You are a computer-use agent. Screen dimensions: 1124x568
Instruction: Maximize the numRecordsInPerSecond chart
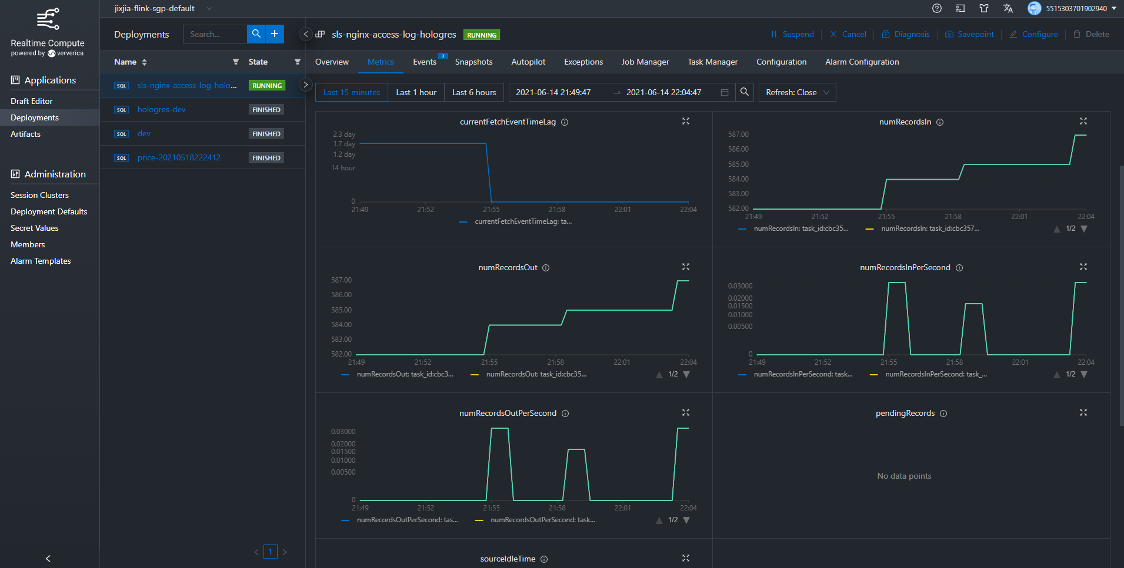click(1083, 267)
